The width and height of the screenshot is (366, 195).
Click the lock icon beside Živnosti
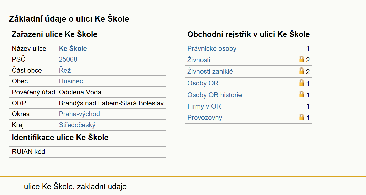click(302, 59)
